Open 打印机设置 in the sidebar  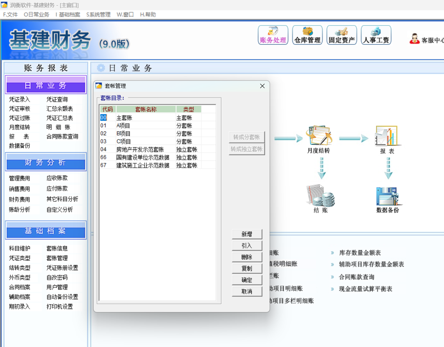coord(60,307)
